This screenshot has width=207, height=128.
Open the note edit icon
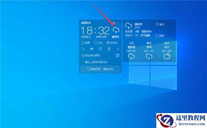pyautogui.click(x=100, y=49)
